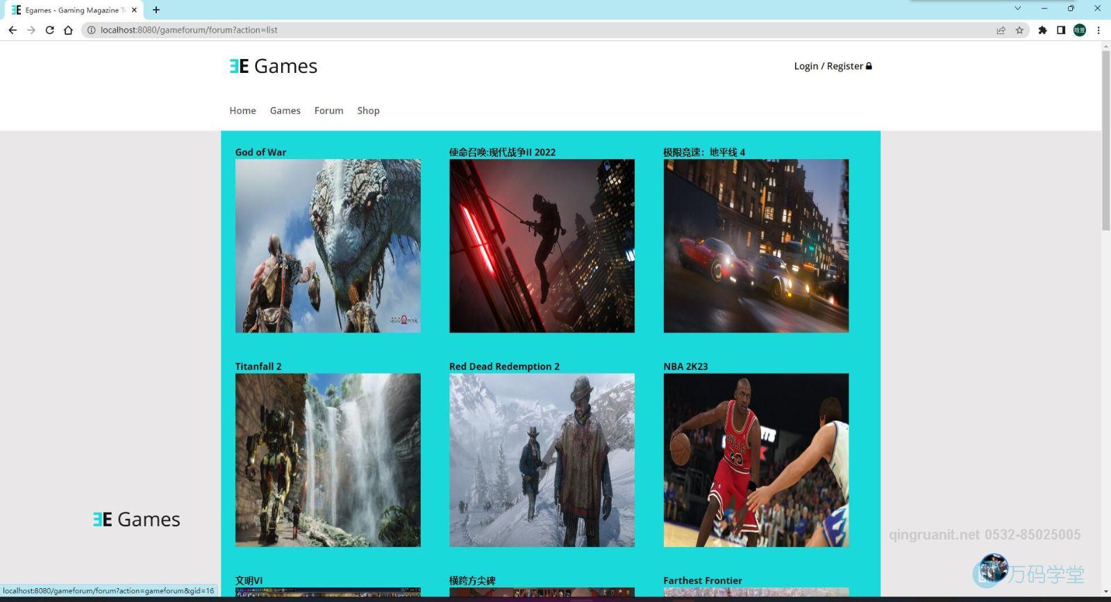Expand the tab search dropdown chevron
Image resolution: width=1111 pixels, height=602 pixels.
click(x=1017, y=8)
